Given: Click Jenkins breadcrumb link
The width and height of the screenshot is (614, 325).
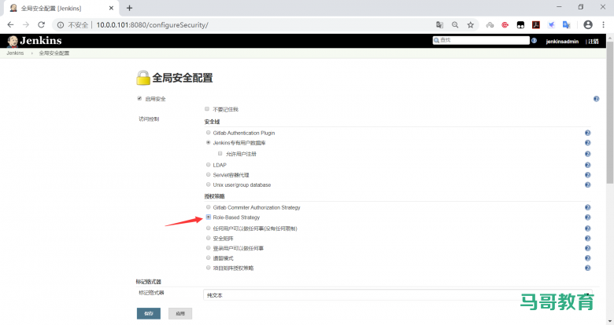Looking at the screenshot, I should tap(15, 53).
